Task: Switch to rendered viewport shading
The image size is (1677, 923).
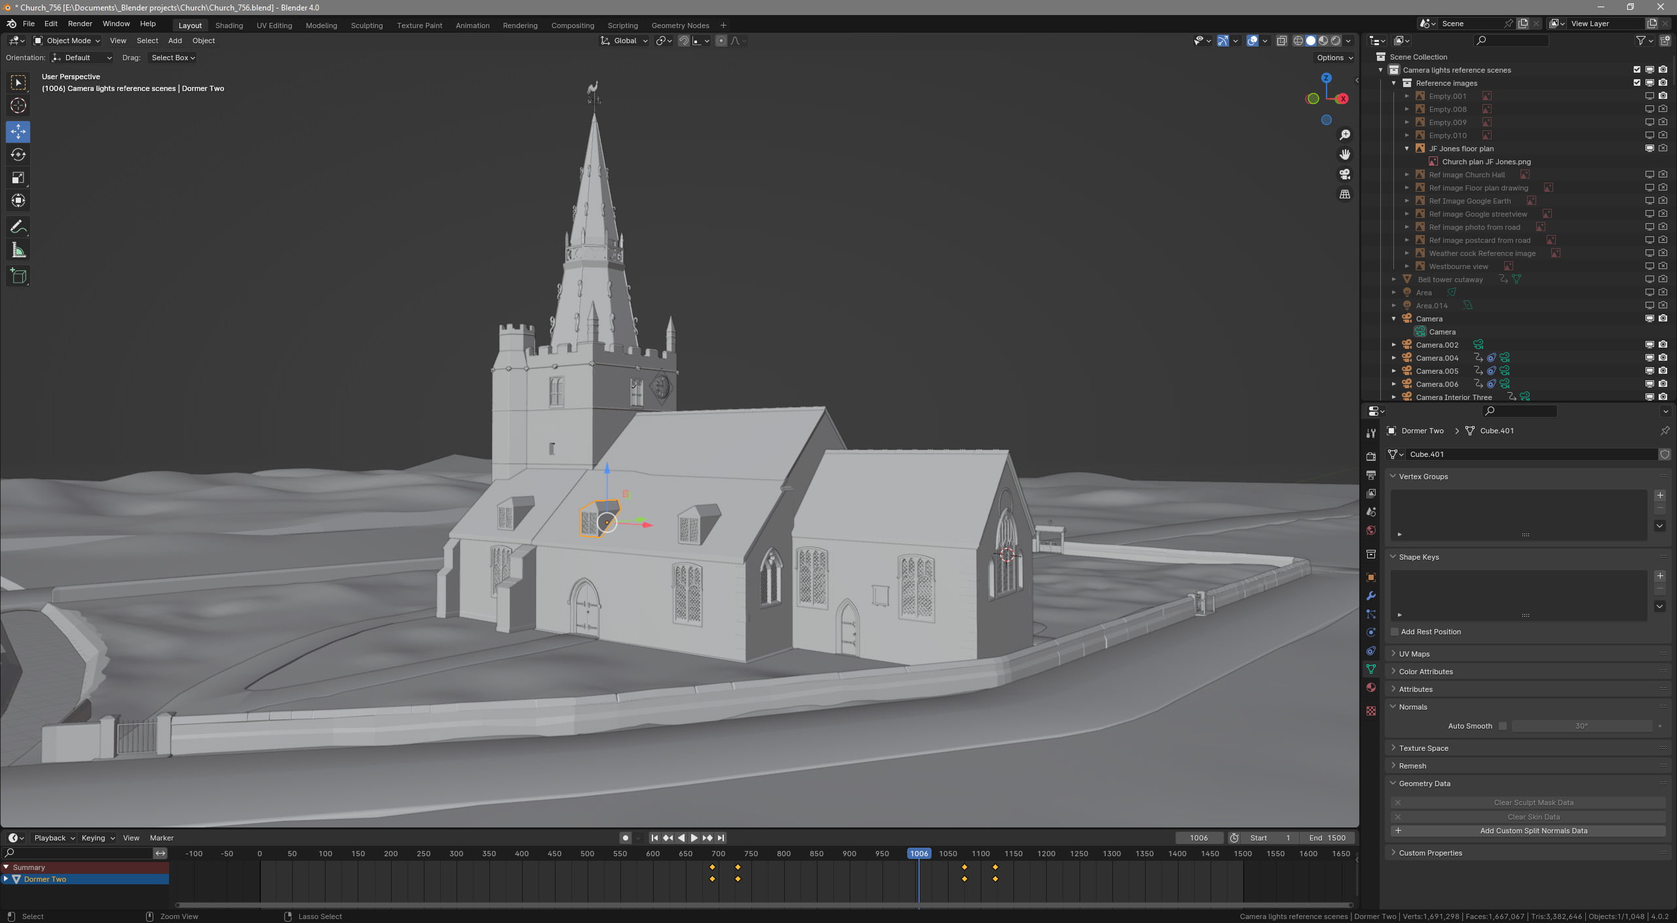Action: pyautogui.click(x=1336, y=41)
